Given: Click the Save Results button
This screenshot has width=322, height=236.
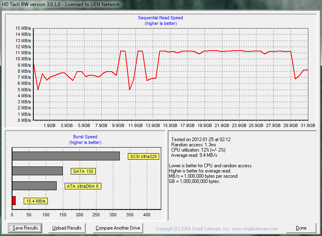Looking at the screenshot, I should click(x=25, y=228).
